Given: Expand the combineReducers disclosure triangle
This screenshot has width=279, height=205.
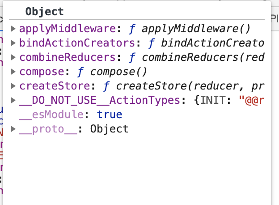Looking at the screenshot, I should (x=13, y=57).
